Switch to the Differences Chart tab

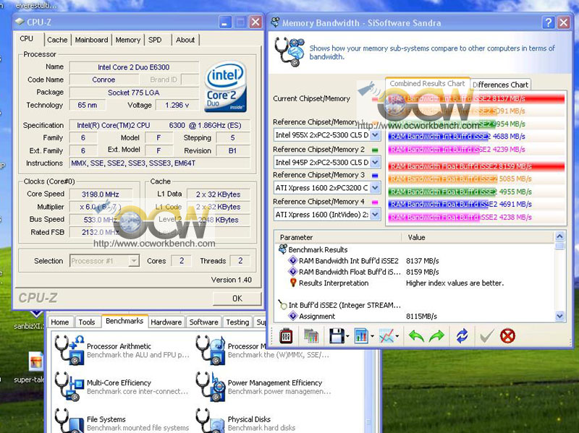501,85
